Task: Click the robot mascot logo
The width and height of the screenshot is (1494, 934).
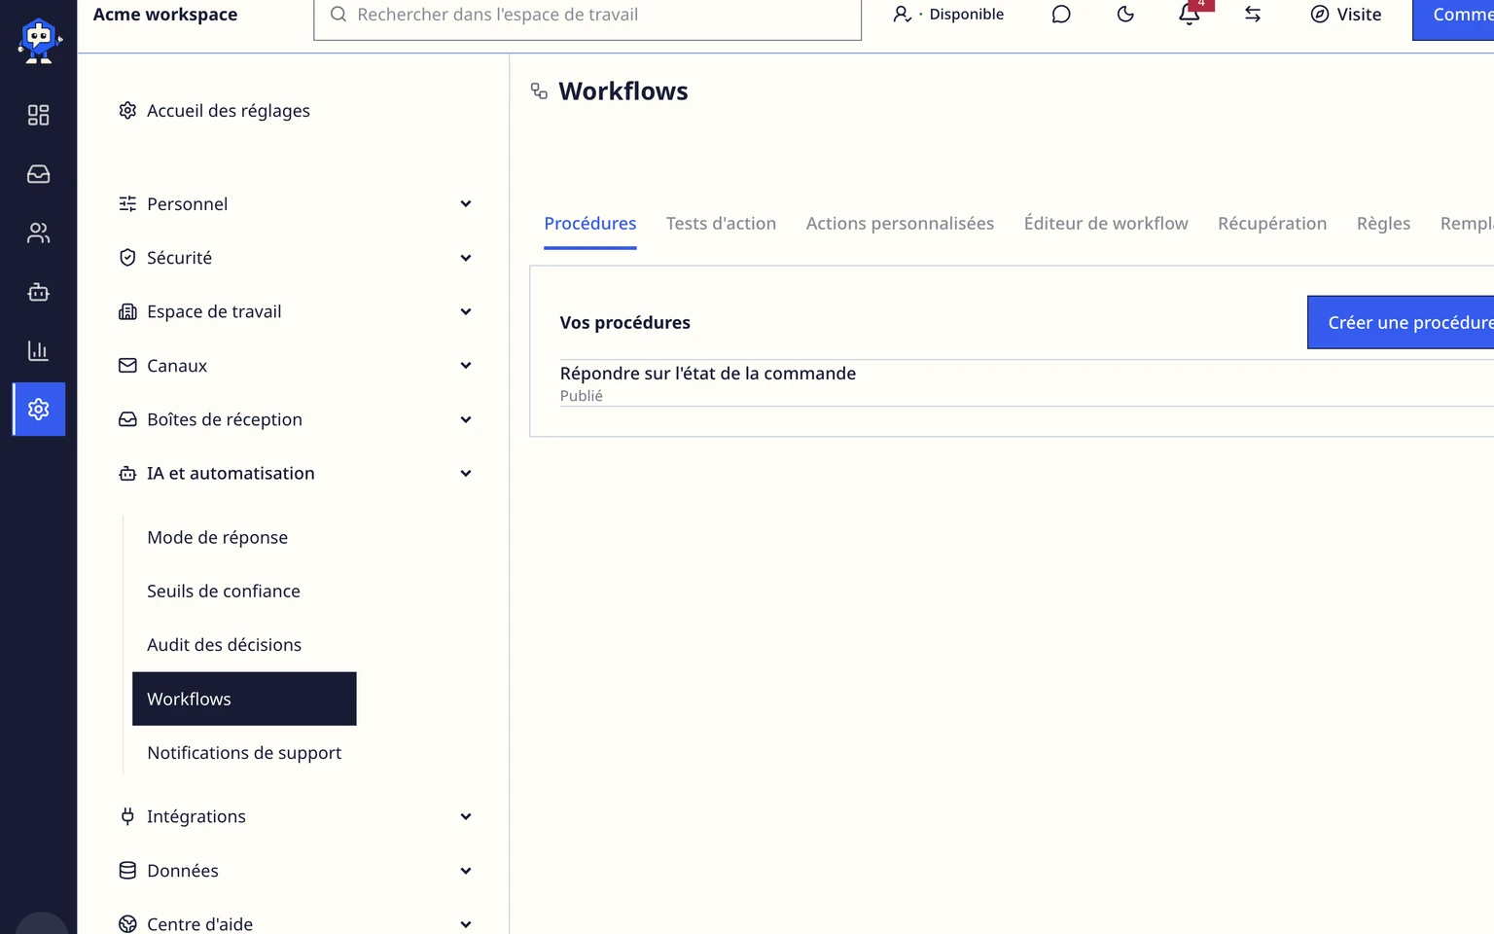Action: click(39, 41)
